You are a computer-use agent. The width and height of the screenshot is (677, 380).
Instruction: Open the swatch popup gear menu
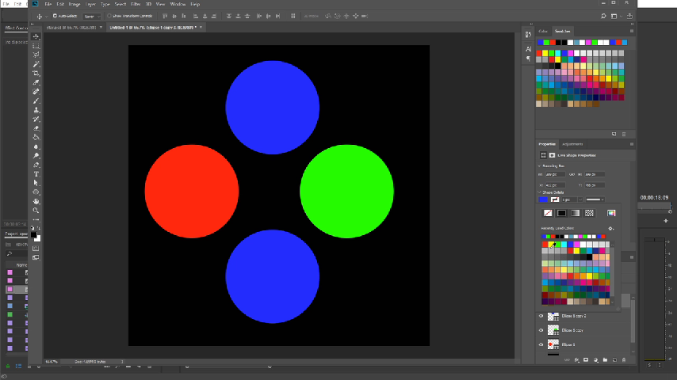pos(610,229)
